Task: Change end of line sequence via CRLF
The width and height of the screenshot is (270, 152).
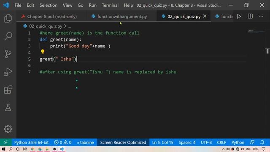Action: (221, 142)
